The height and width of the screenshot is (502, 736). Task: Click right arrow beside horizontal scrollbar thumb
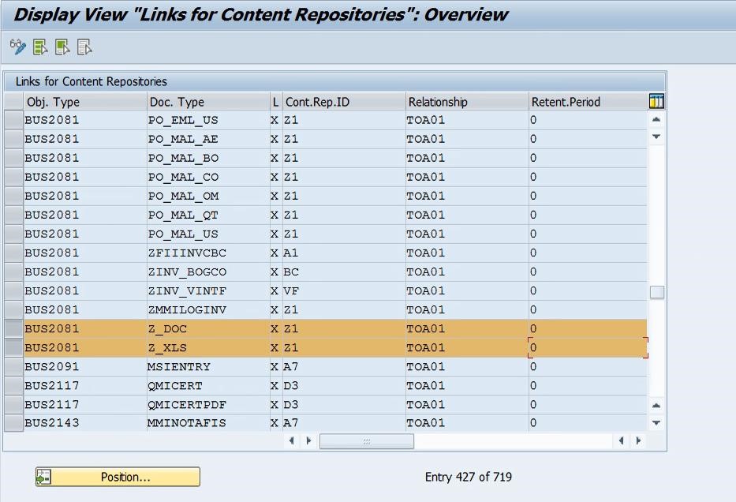point(308,440)
